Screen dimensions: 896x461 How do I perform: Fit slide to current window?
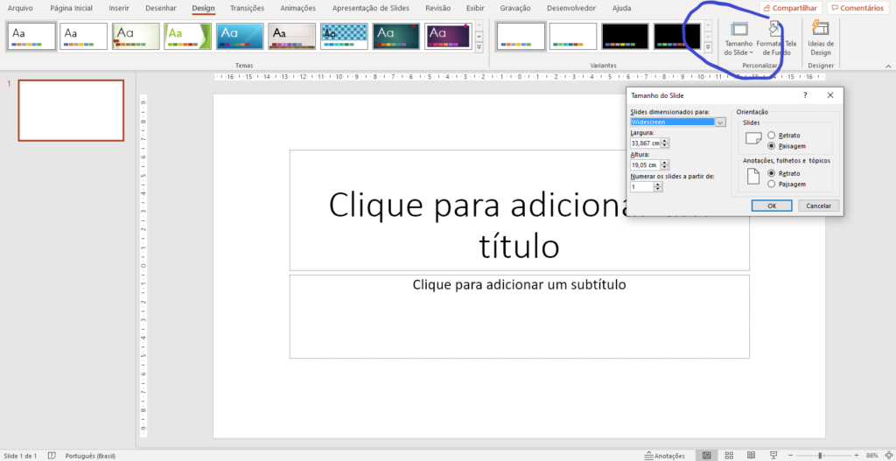[887, 455]
